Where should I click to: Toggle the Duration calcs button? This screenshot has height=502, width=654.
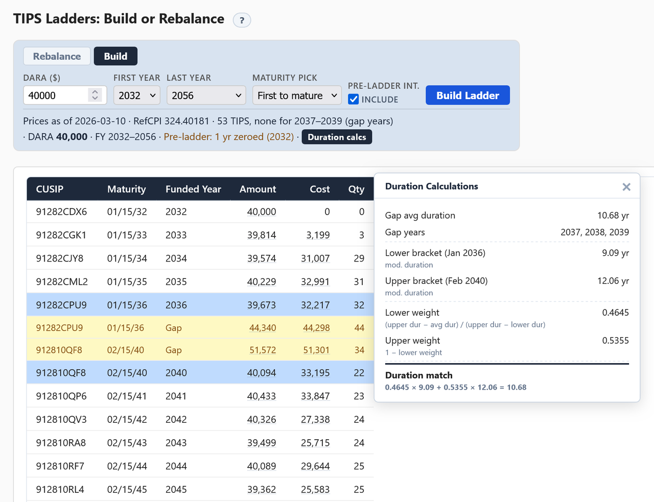click(337, 137)
